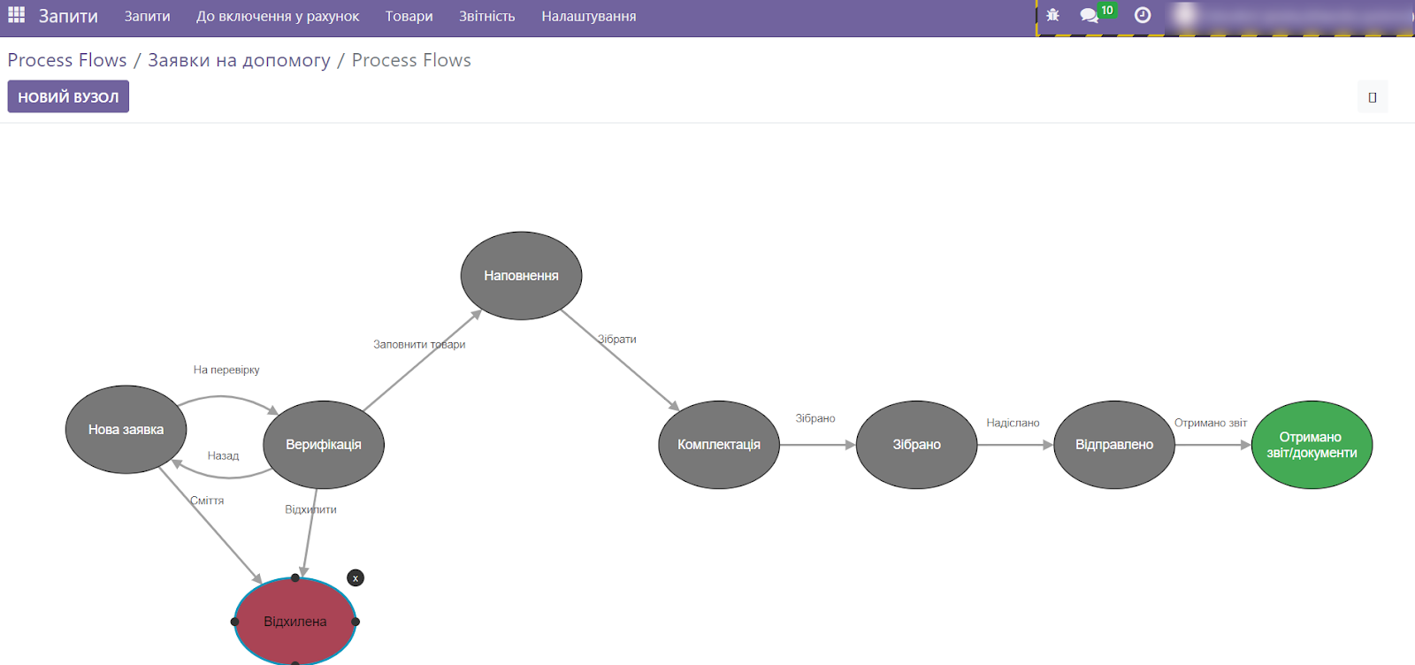Click the small square icon at right of toolbar

1373,97
